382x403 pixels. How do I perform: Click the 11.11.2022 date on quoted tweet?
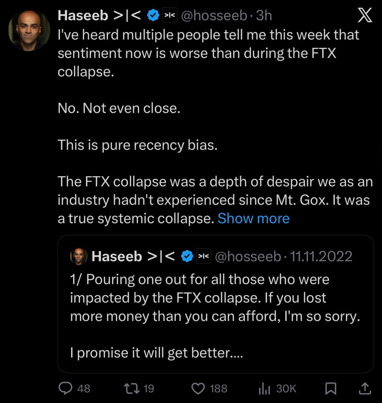(321, 256)
